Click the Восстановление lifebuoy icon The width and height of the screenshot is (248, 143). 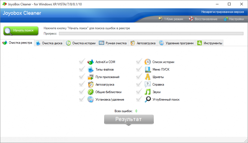pyautogui.click(x=191, y=19)
